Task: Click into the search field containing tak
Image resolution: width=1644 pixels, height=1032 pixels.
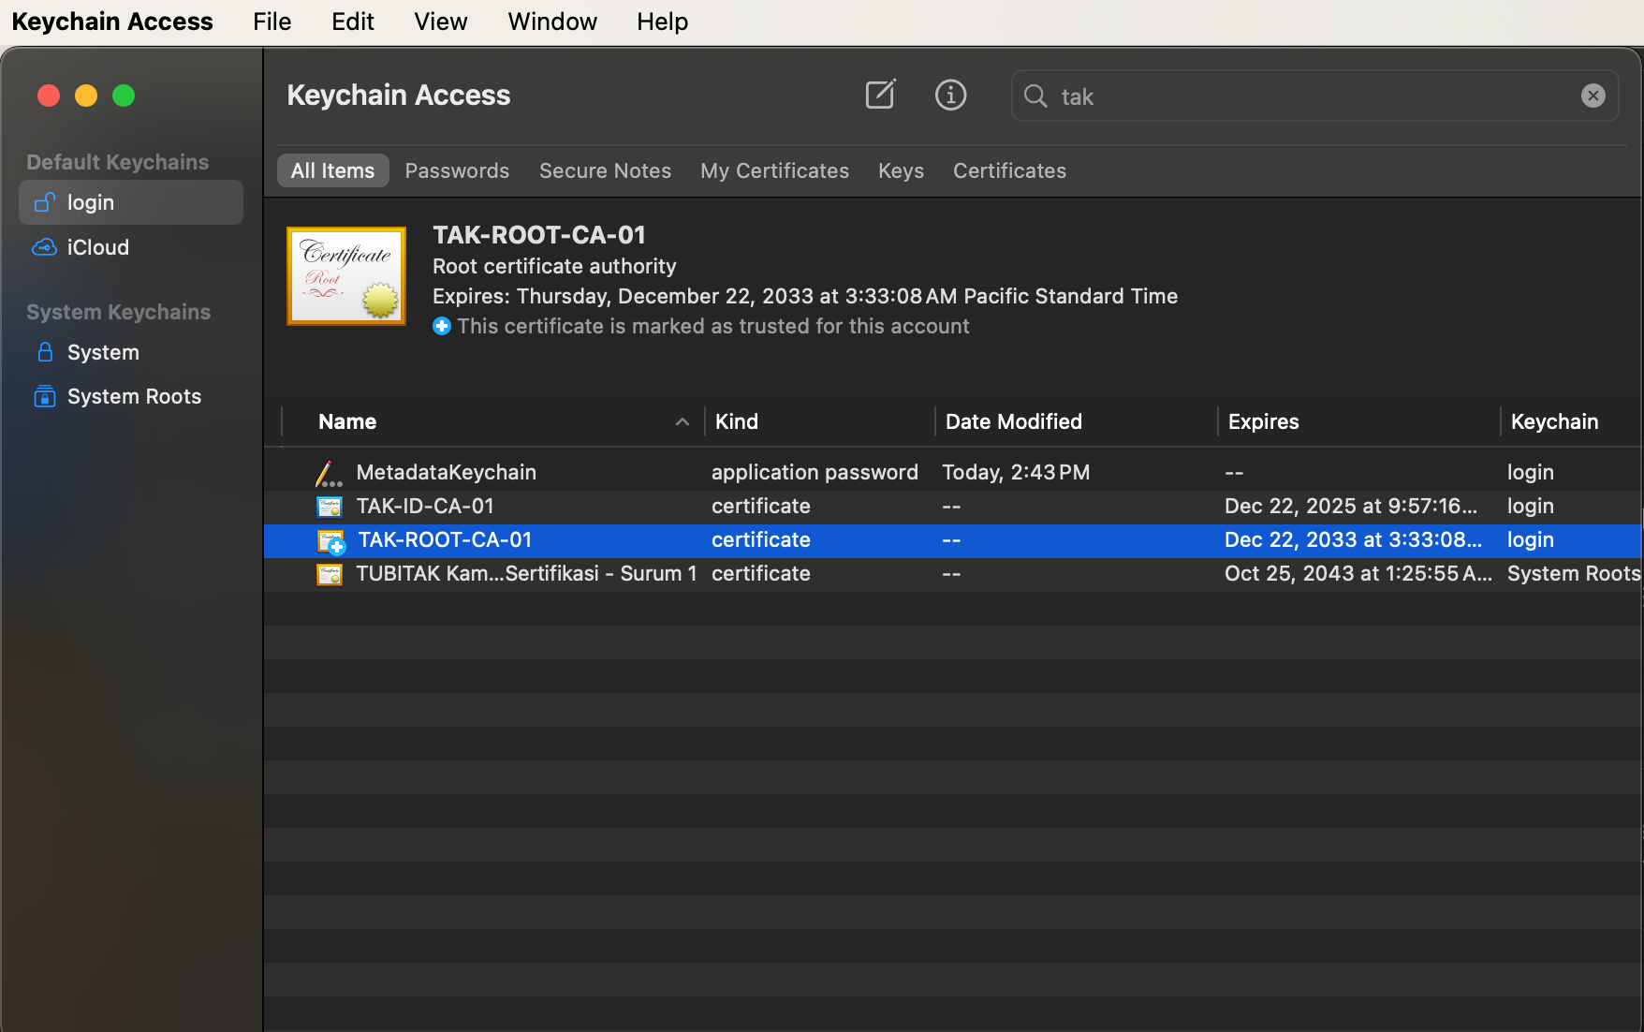Action: pyautogui.click(x=1314, y=96)
